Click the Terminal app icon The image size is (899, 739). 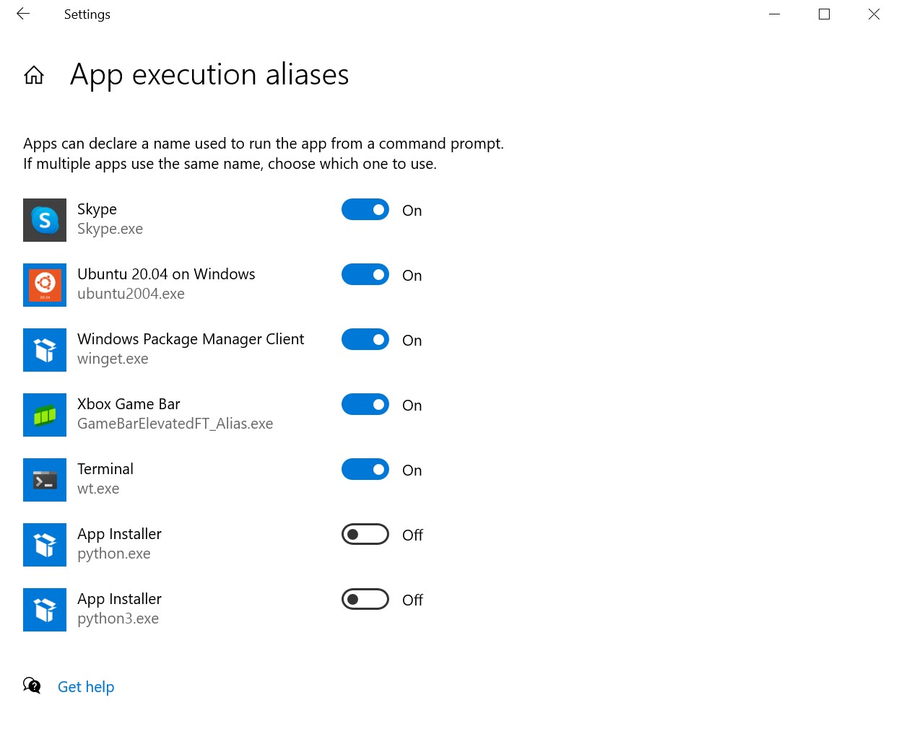(x=45, y=480)
